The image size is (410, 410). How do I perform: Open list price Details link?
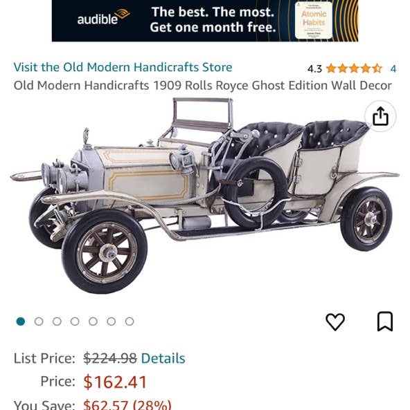point(163,358)
